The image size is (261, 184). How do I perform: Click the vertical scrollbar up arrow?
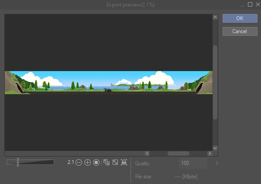(x=215, y=17)
